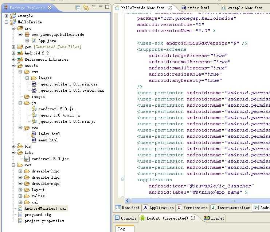Expand the bin folder
The width and height of the screenshot is (270, 232).
pos(13,147)
